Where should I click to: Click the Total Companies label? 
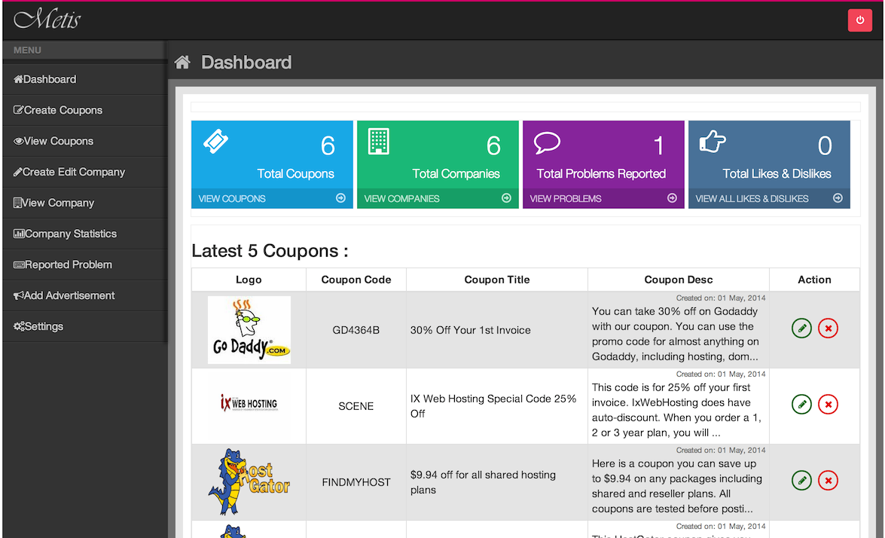pyautogui.click(x=456, y=174)
